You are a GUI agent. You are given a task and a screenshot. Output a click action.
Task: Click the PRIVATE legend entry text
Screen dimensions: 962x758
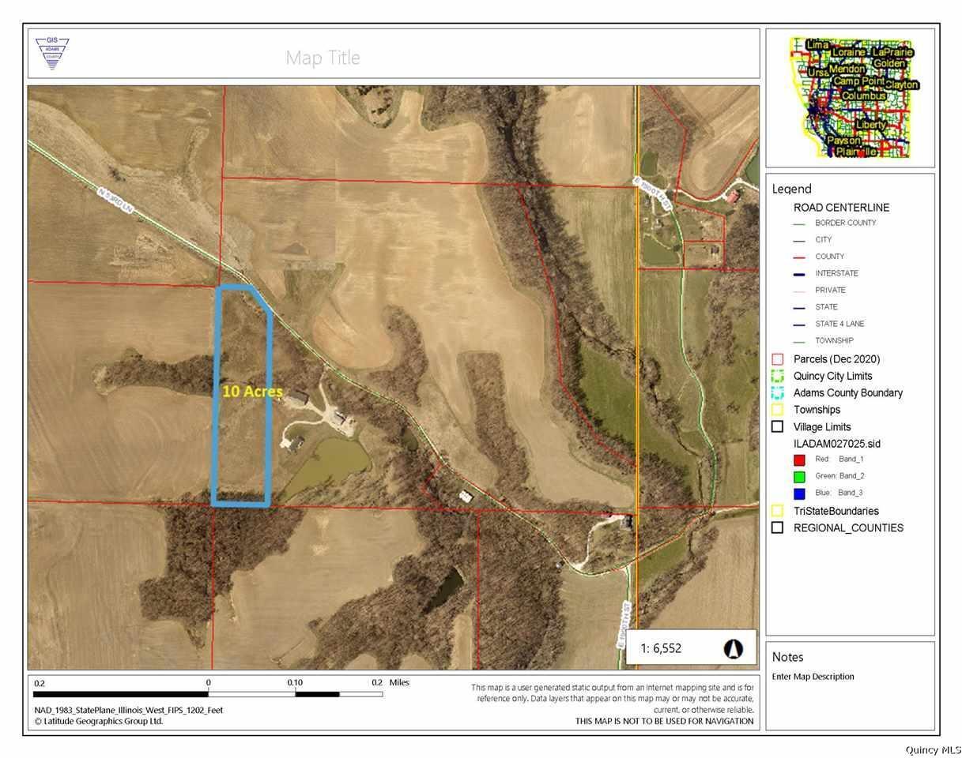(x=830, y=291)
